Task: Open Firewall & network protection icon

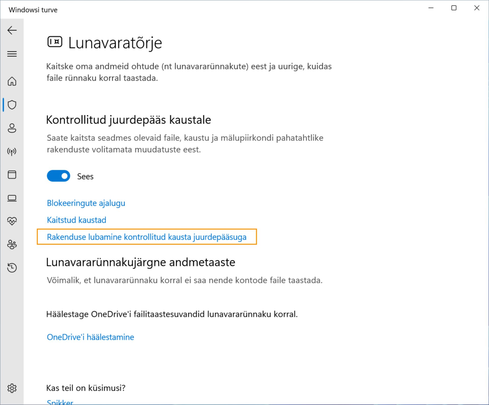Action: [x=12, y=152]
